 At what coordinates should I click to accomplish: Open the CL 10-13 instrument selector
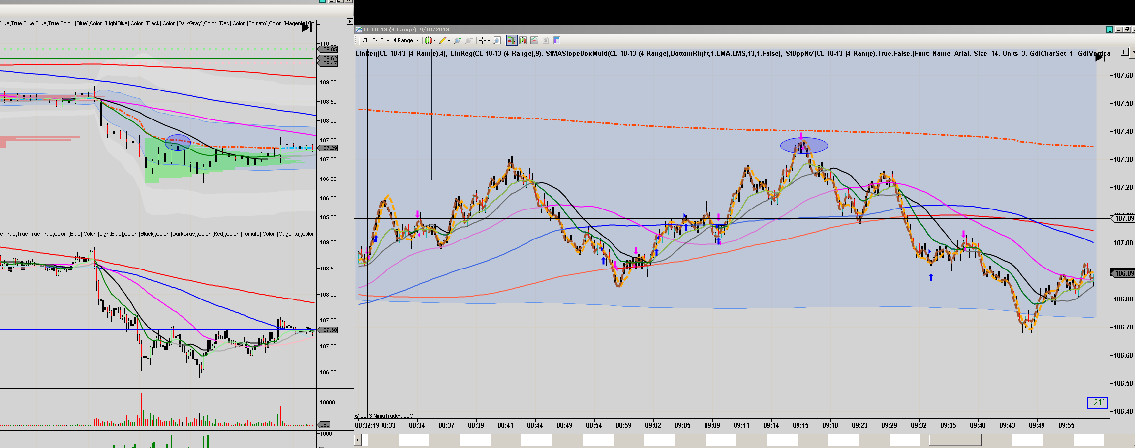pos(375,40)
